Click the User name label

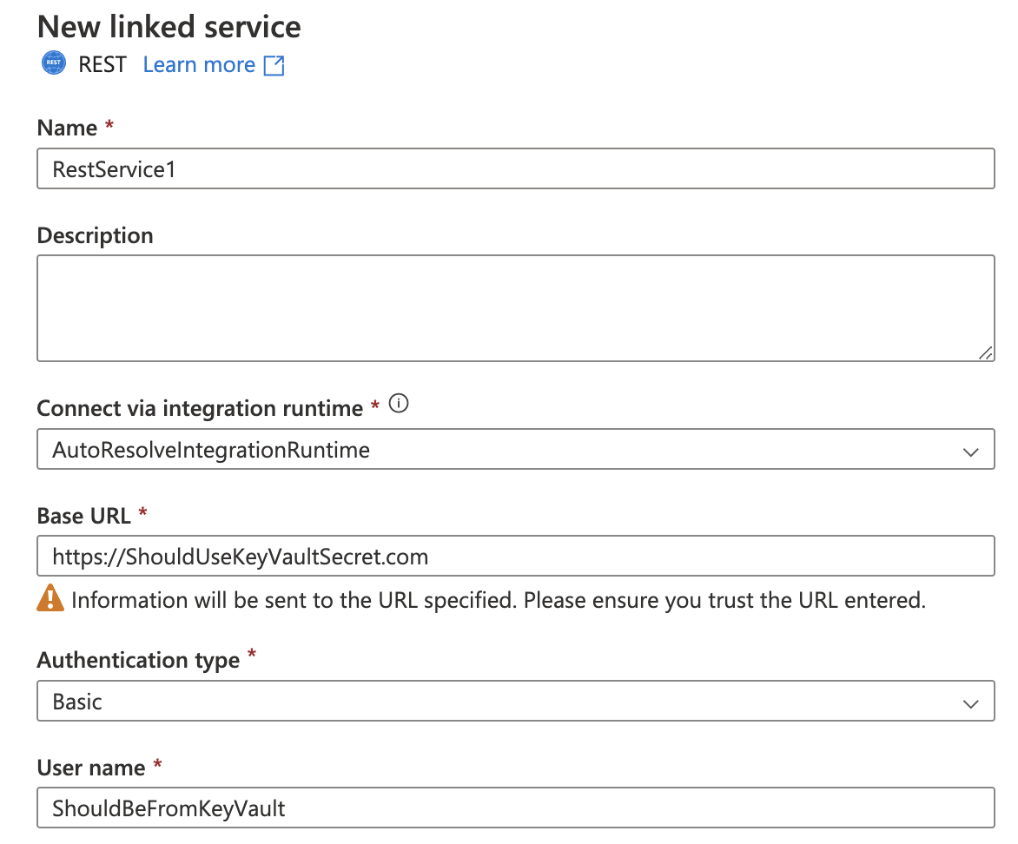point(91,768)
